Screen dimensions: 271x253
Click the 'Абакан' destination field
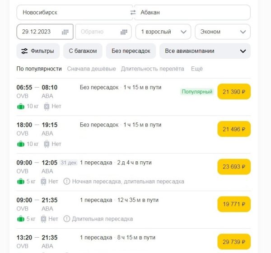pos(192,13)
